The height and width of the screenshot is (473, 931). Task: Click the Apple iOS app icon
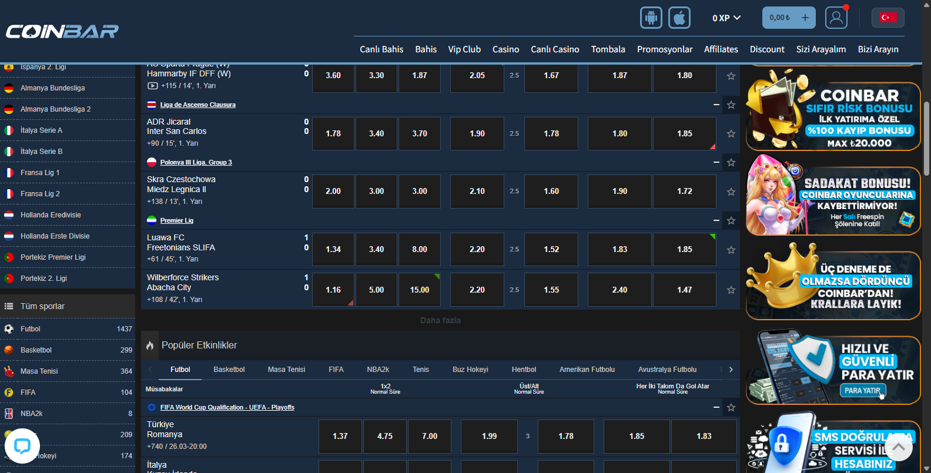[679, 18]
